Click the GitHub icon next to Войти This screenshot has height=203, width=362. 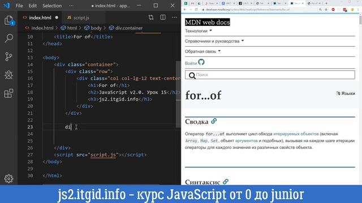201,62
